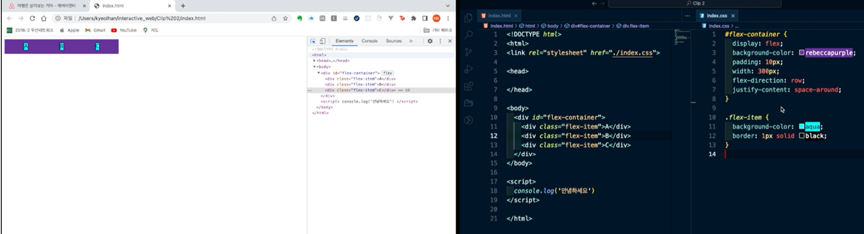864x234 pixels.
Task: Open Other bookmarks folder (기타 북마크)
Action: (438, 30)
